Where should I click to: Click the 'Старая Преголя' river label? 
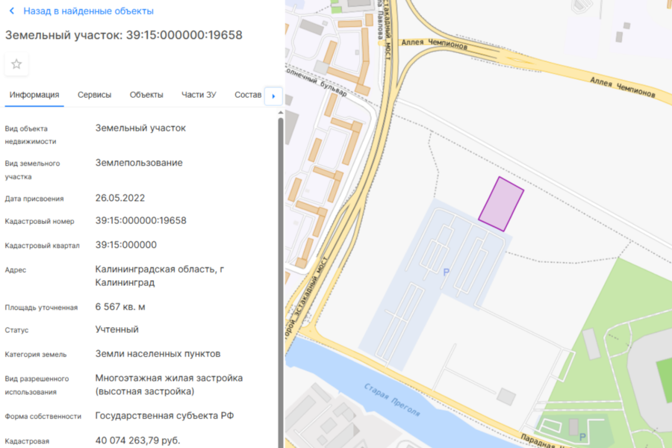(392, 399)
